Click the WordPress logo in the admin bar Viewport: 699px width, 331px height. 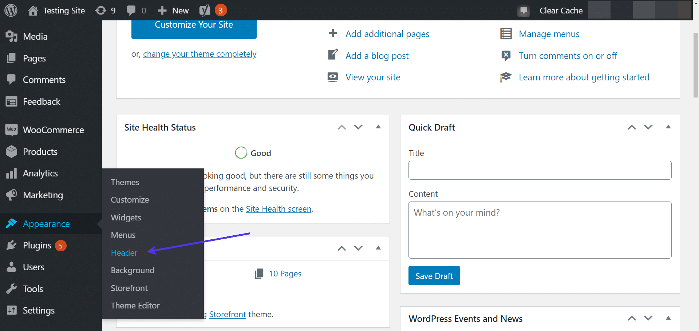point(11,10)
